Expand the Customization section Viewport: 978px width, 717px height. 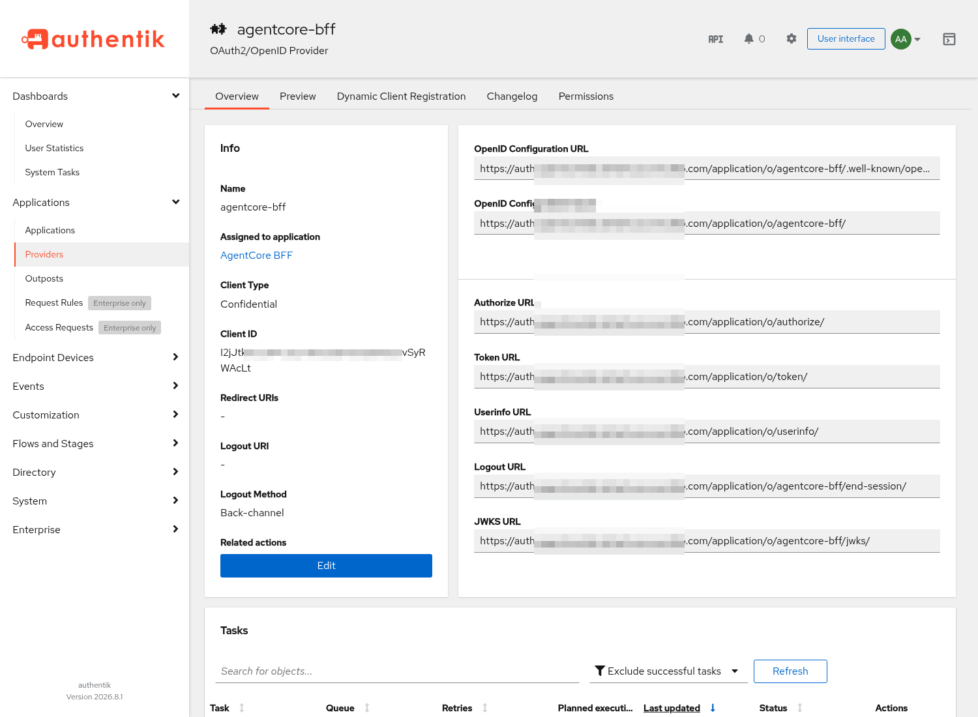pos(95,415)
